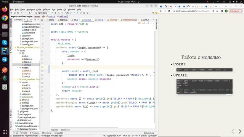Open Project panel settings gear

coord(35,20)
